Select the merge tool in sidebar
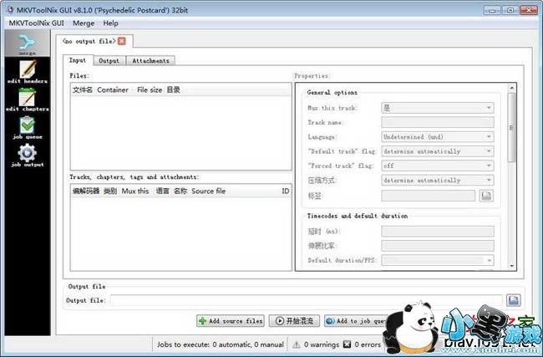 click(28, 43)
